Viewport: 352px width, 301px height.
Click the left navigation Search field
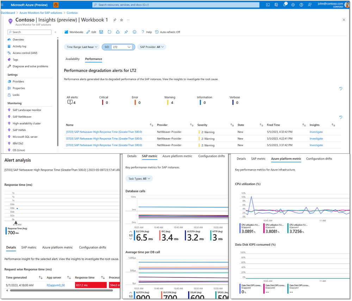click(x=29, y=32)
